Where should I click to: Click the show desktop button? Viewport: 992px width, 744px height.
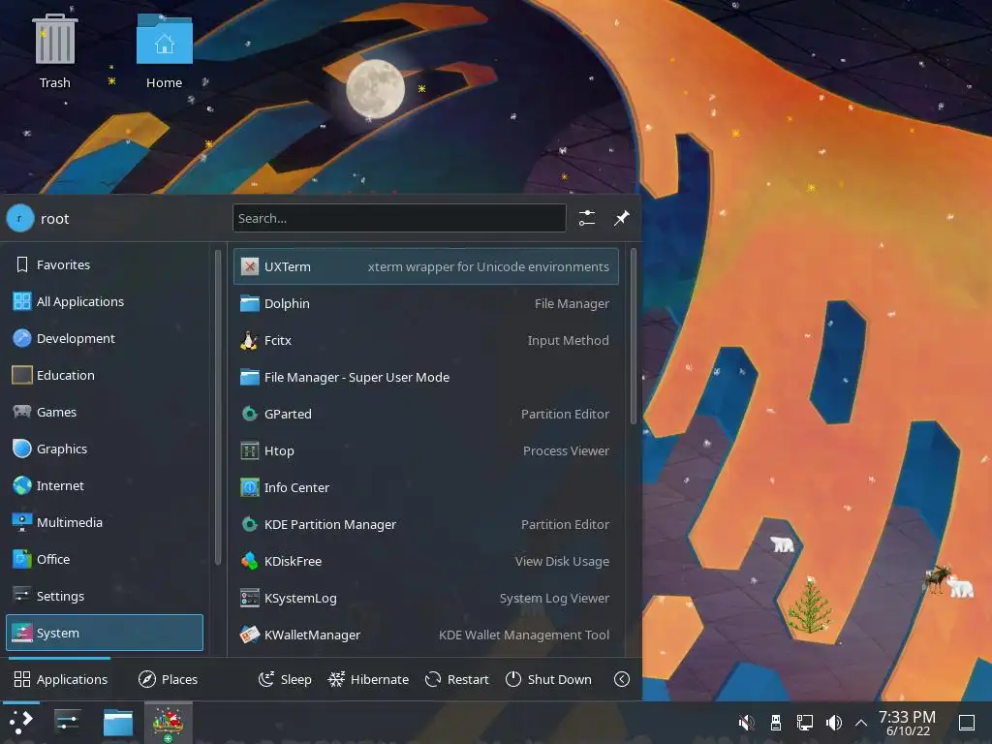pyautogui.click(x=967, y=723)
